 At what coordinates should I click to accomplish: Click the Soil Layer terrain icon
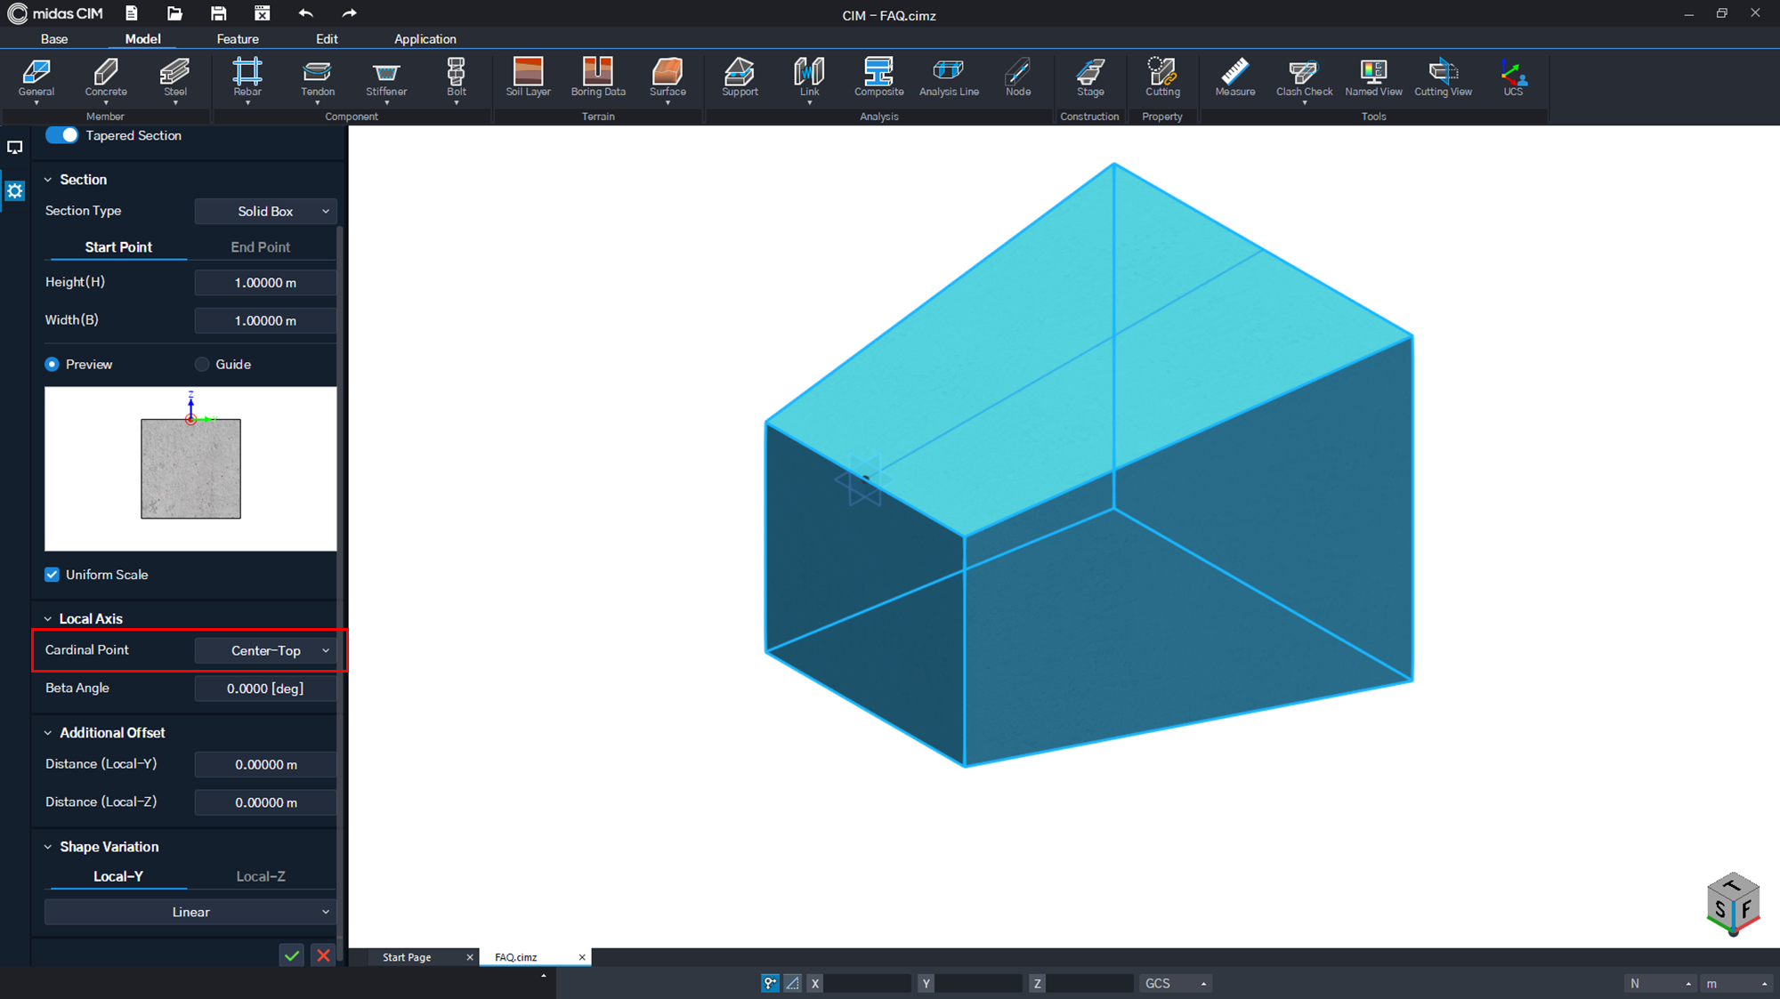(x=528, y=77)
